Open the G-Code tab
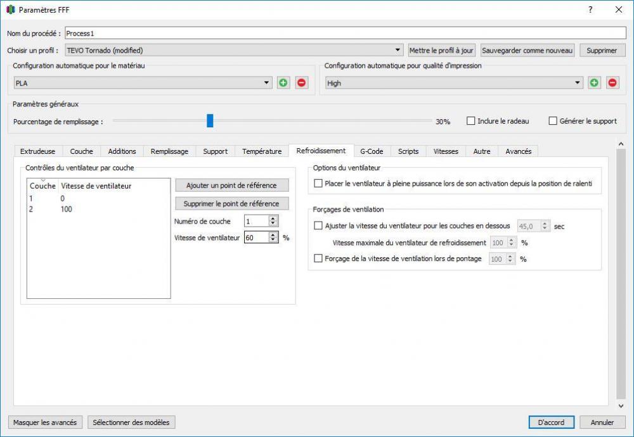 [372, 151]
